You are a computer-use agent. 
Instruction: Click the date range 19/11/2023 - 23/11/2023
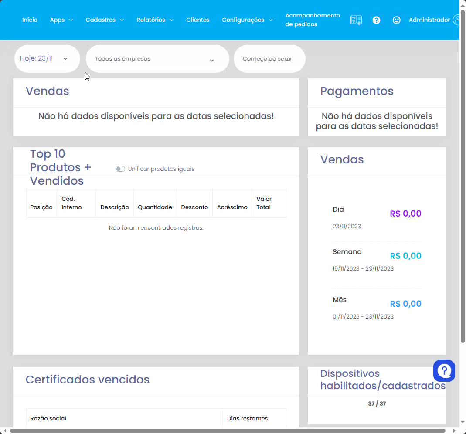tap(363, 268)
